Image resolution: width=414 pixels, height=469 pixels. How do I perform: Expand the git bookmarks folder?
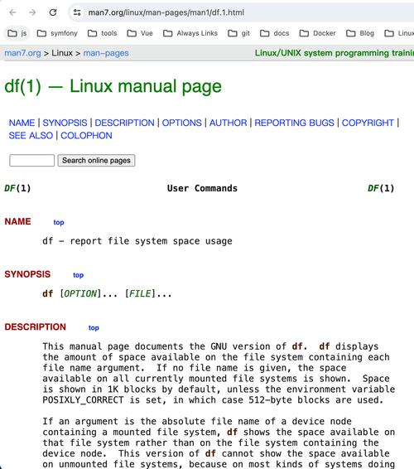[x=238, y=33]
